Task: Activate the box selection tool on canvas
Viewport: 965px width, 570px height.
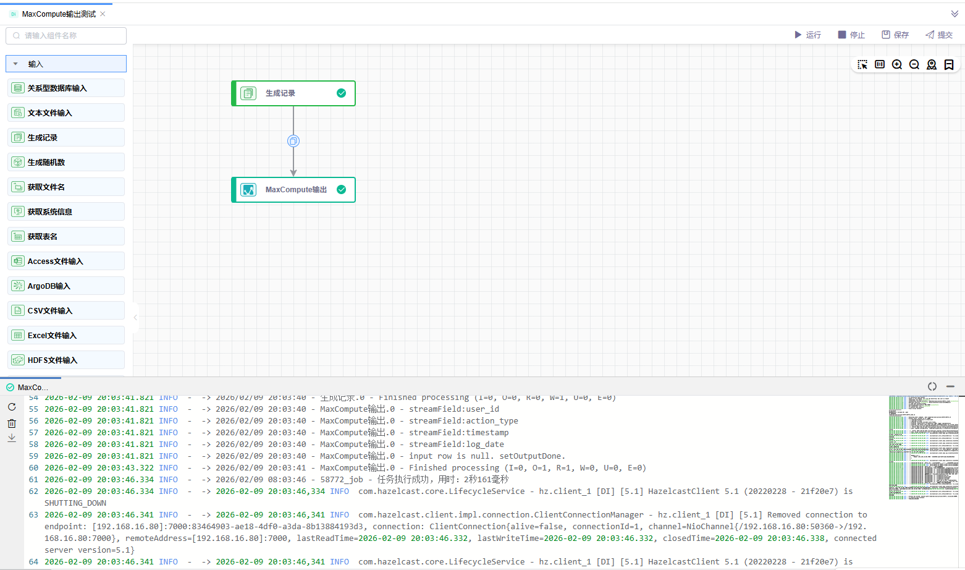Action: (x=862, y=65)
